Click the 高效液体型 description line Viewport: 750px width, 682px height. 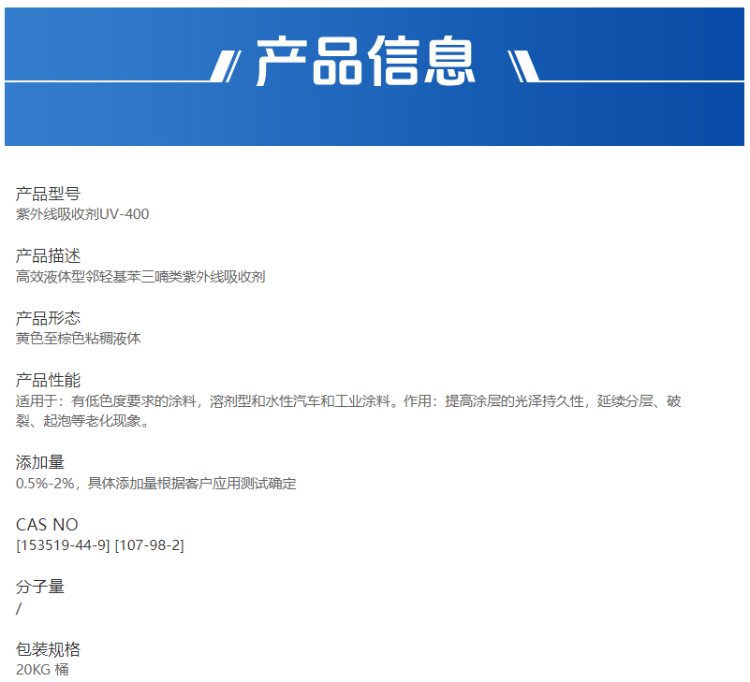(140, 276)
